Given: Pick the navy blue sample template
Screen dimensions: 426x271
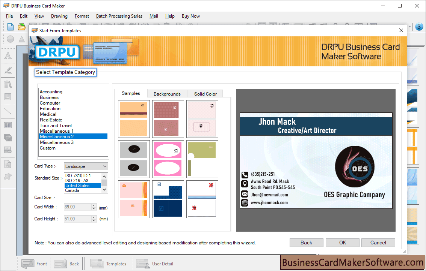Looking at the screenshot, I should click(x=168, y=199).
